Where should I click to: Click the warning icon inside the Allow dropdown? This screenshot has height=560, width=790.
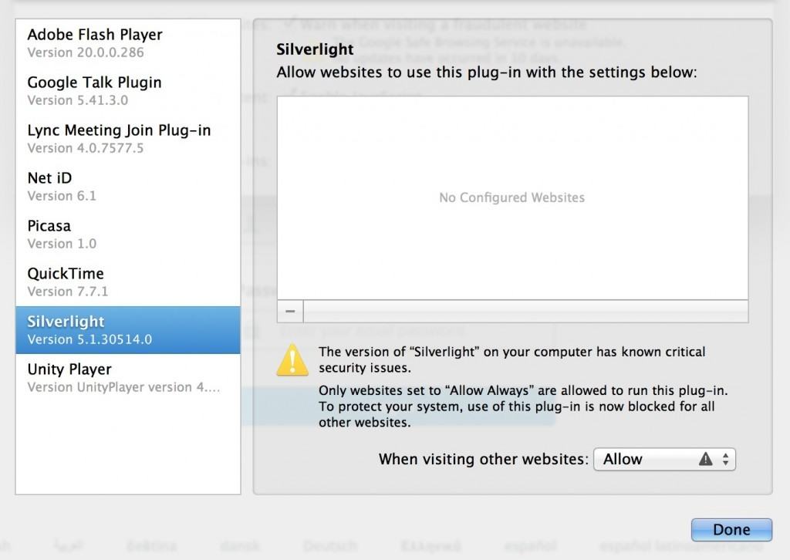coord(704,458)
